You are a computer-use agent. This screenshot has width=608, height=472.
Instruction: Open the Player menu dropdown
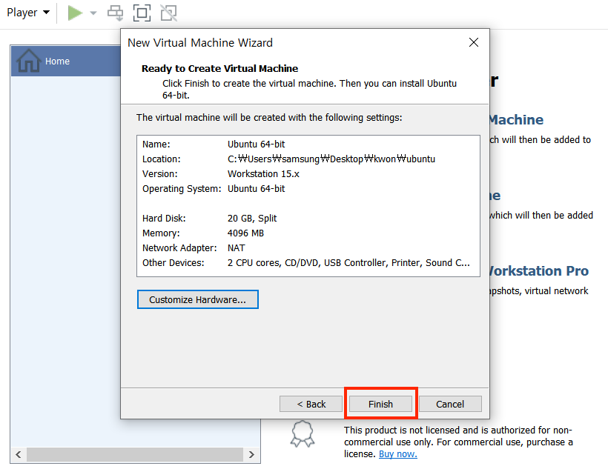28,13
